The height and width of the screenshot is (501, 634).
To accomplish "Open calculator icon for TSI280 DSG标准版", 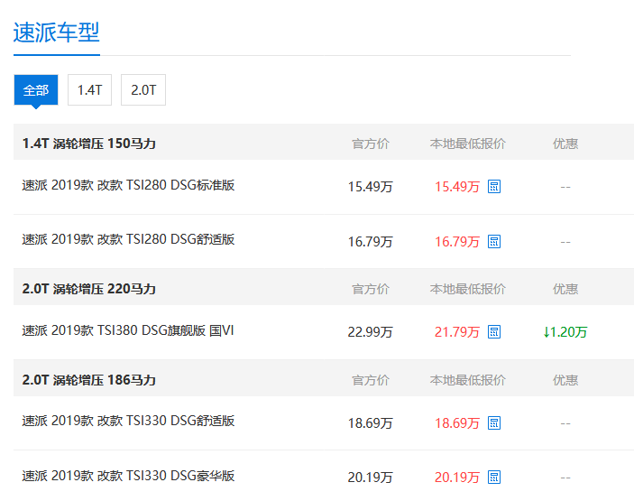I will pyautogui.click(x=494, y=187).
